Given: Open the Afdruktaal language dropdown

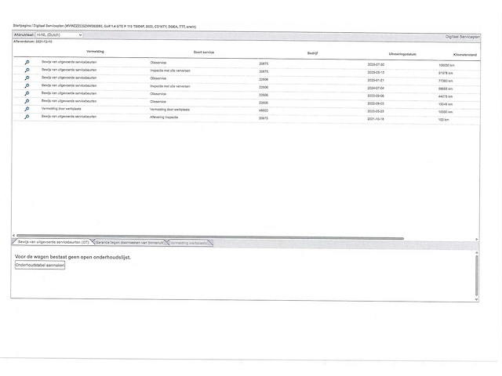Looking at the screenshot, I should 59,35.
